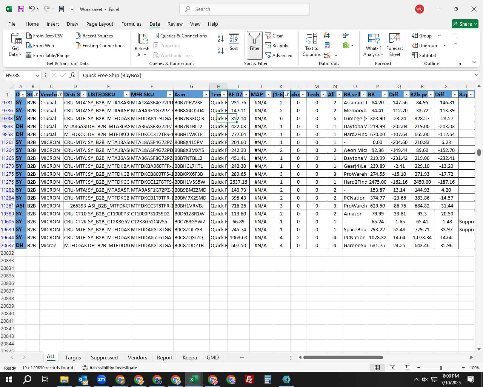Reapply the current filter
This screenshot has height=387, width=483.
click(277, 45)
